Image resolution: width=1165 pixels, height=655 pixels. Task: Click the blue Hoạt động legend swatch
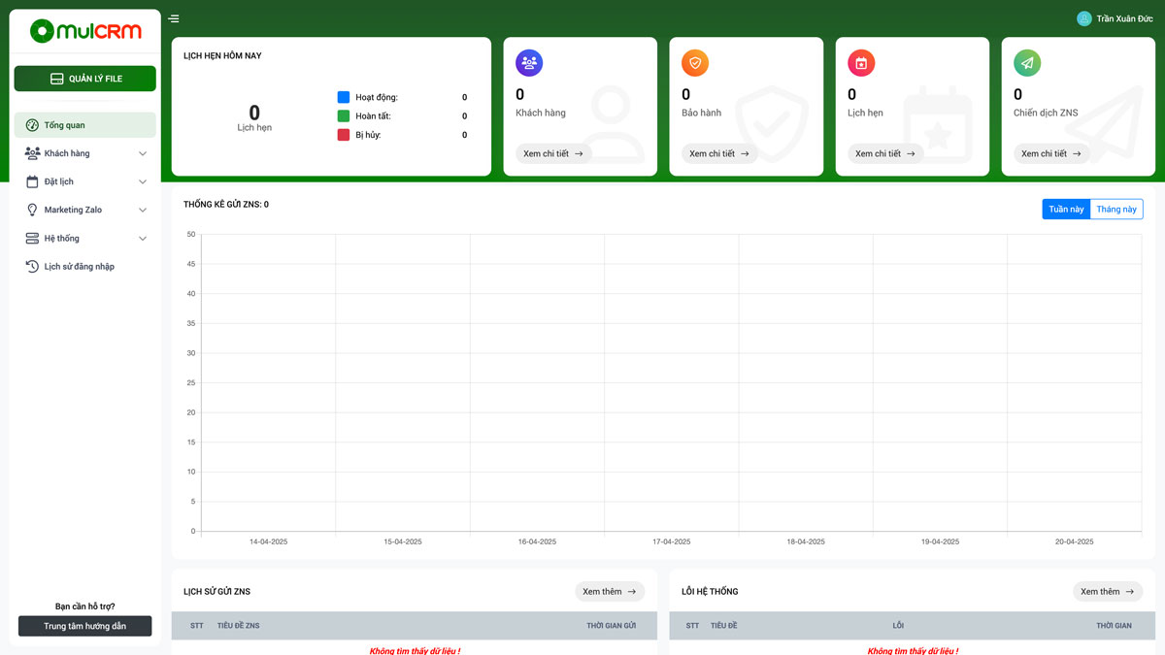pos(344,97)
